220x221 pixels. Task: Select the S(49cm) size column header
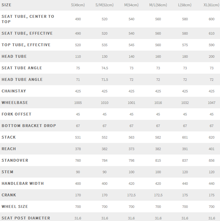coord(78,5)
